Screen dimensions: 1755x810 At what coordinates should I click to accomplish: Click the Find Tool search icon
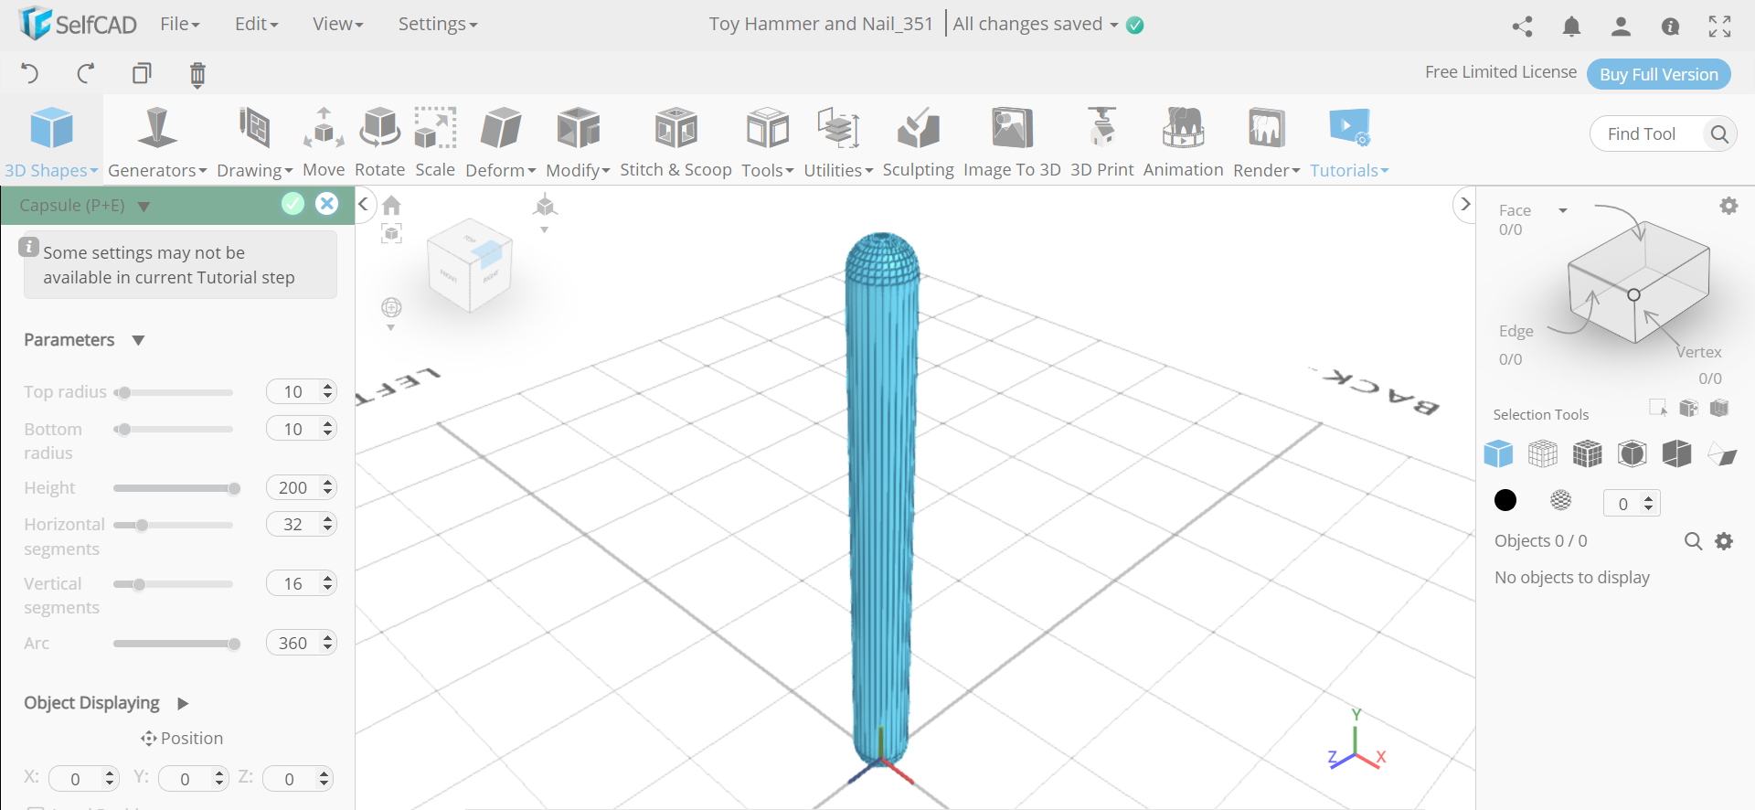pos(1719,134)
